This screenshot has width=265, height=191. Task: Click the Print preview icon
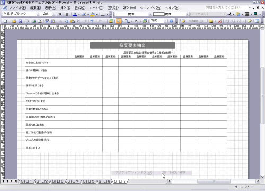(40, 21)
